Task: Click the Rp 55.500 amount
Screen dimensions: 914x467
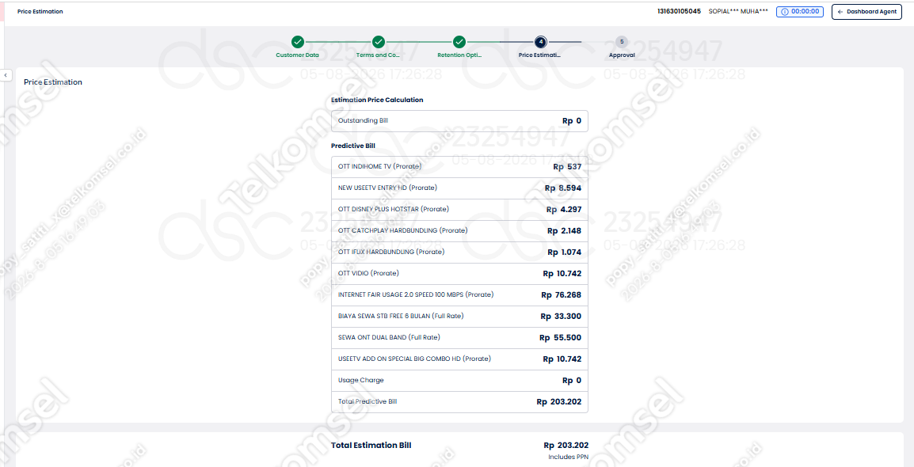Action: tap(560, 338)
